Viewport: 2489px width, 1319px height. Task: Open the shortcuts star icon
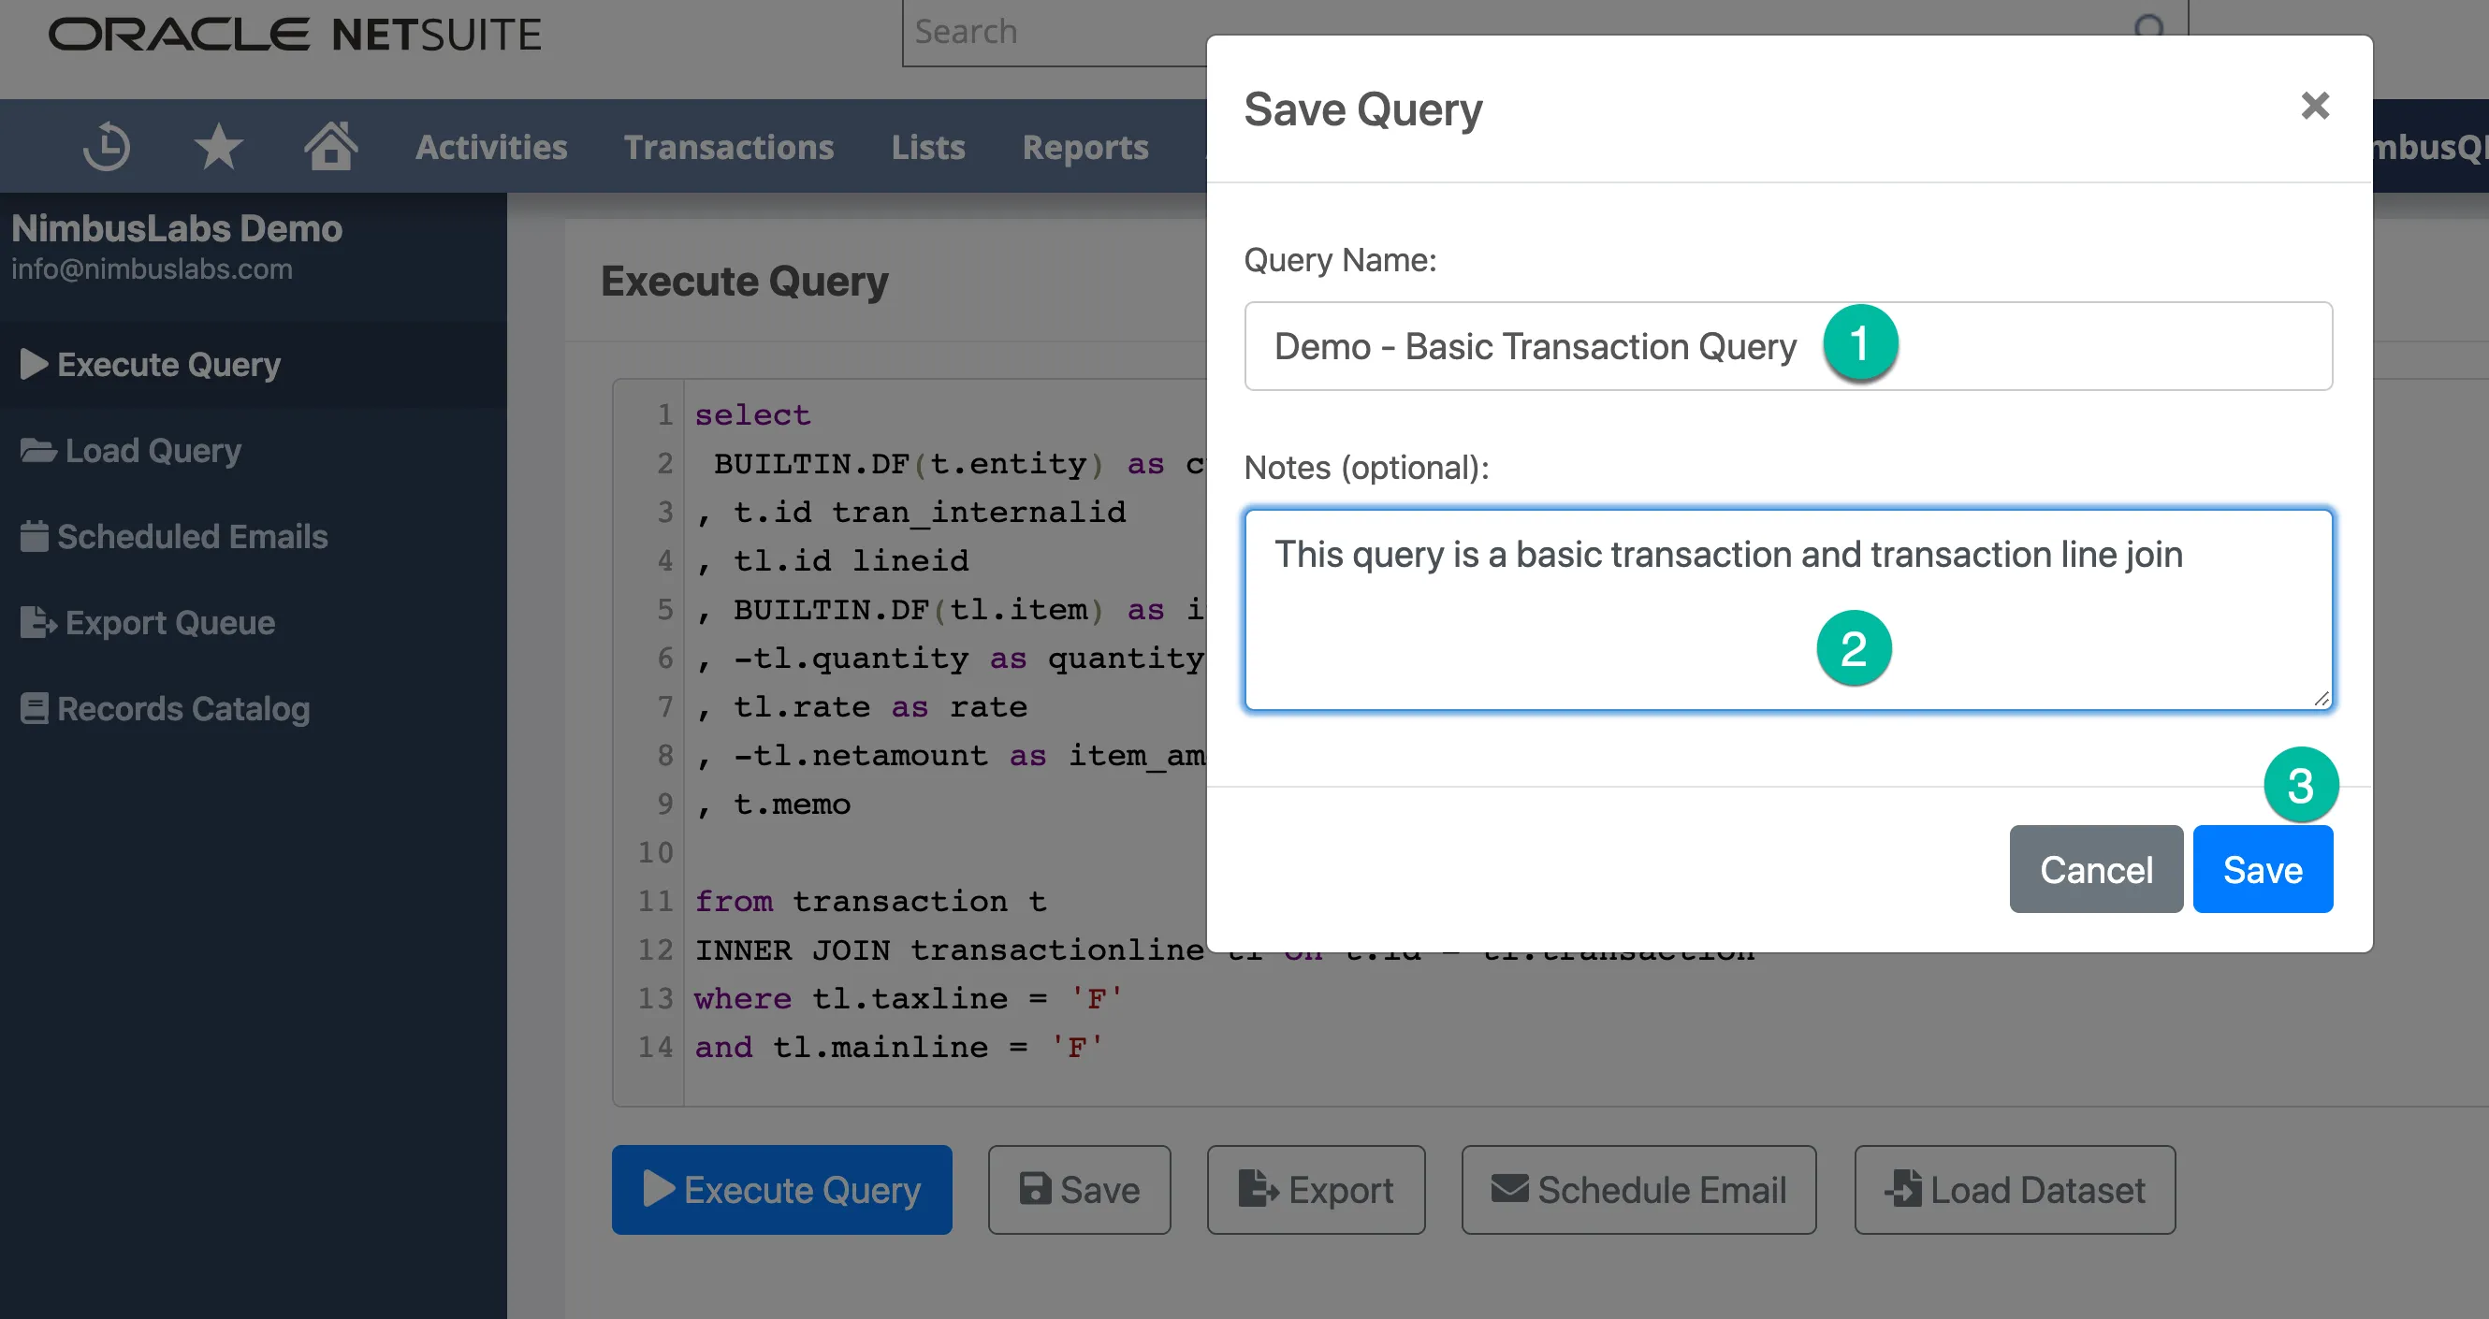click(218, 147)
